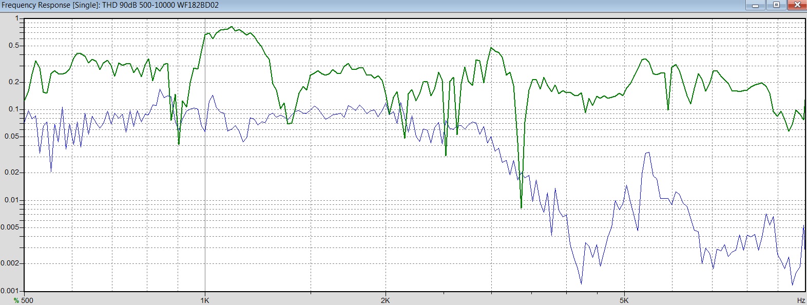Click the '1' label on the Y axis

coord(17,18)
